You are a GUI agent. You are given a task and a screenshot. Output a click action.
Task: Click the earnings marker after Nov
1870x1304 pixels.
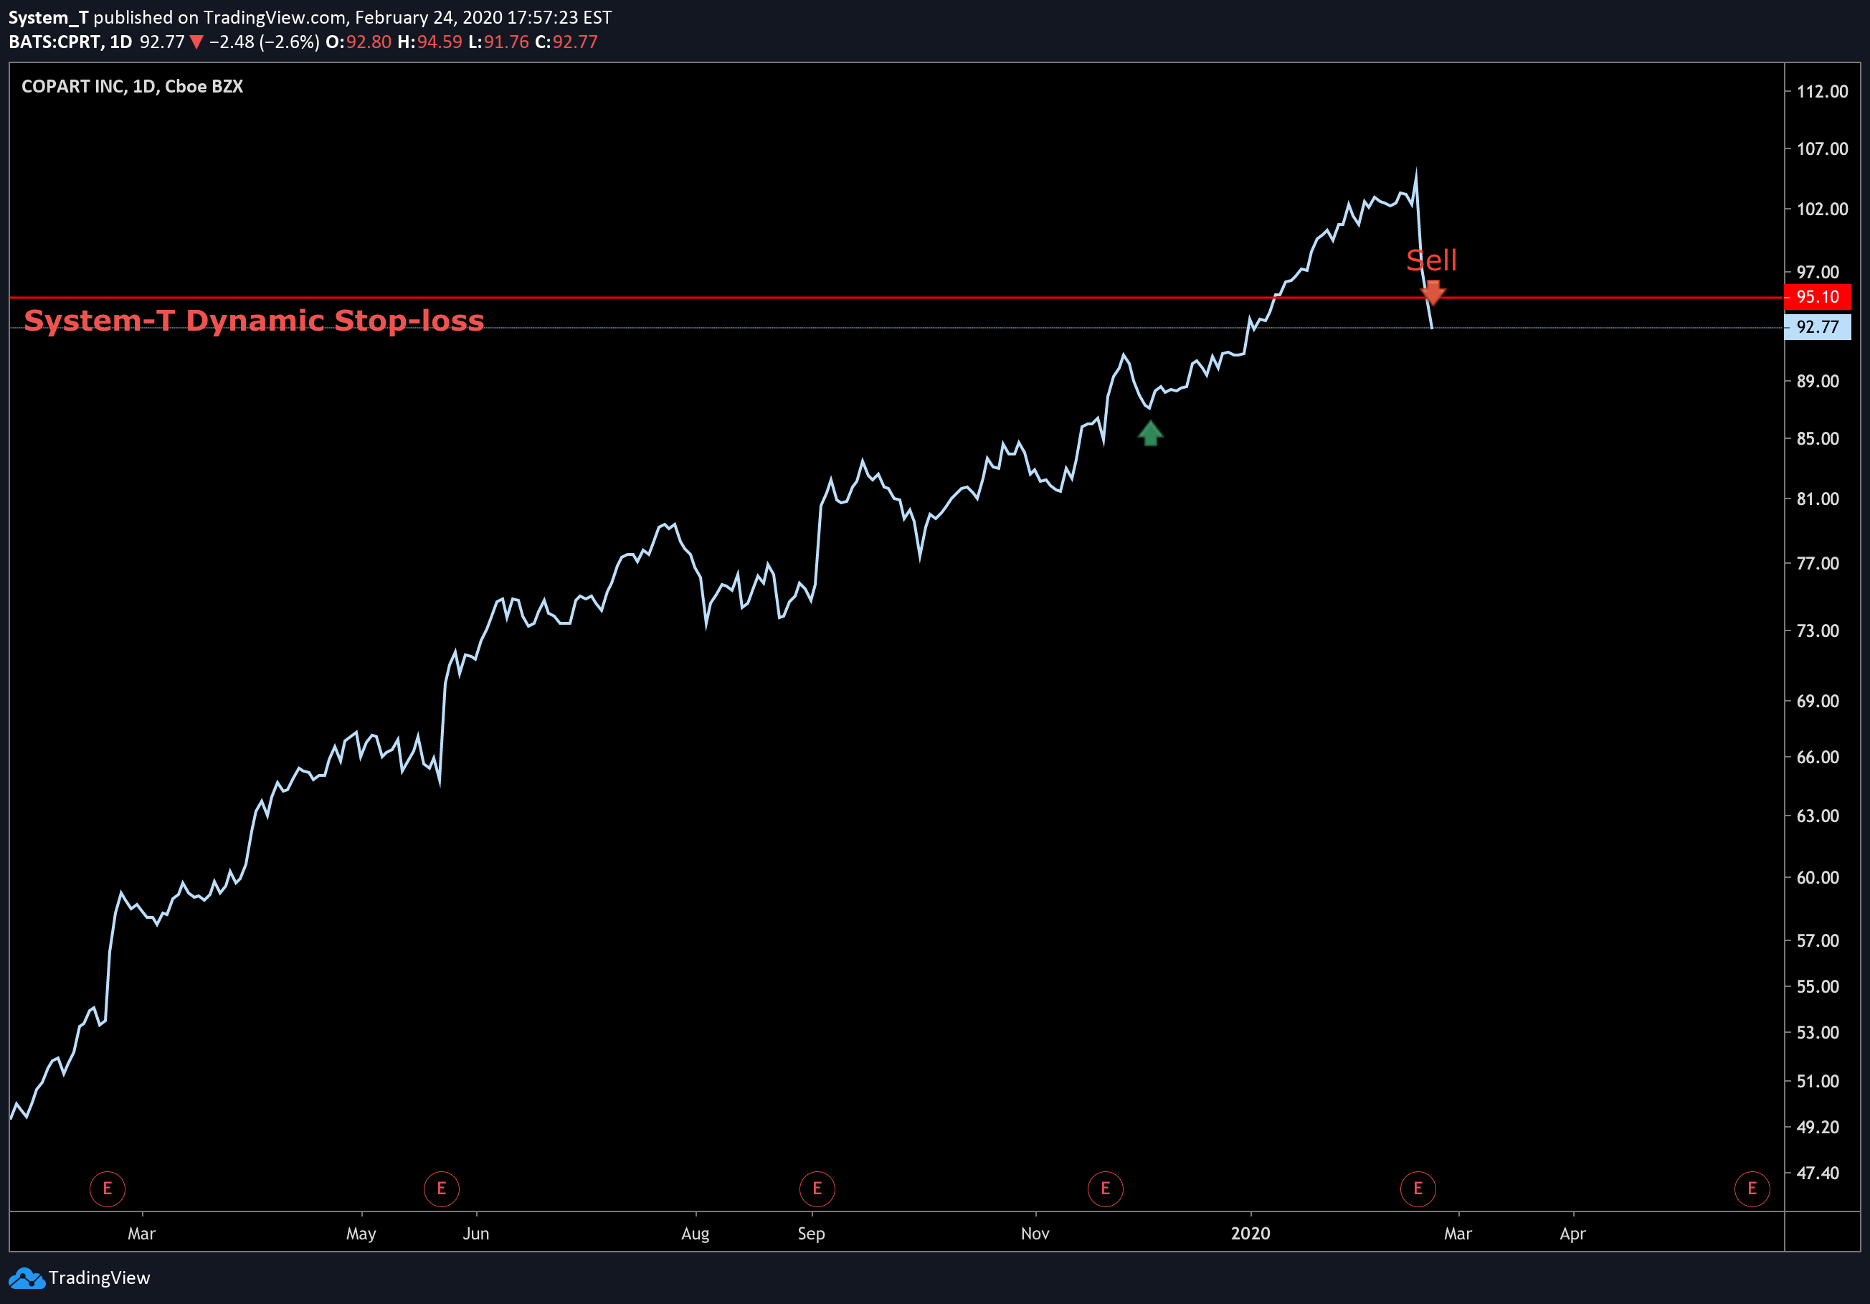[x=1105, y=1189]
